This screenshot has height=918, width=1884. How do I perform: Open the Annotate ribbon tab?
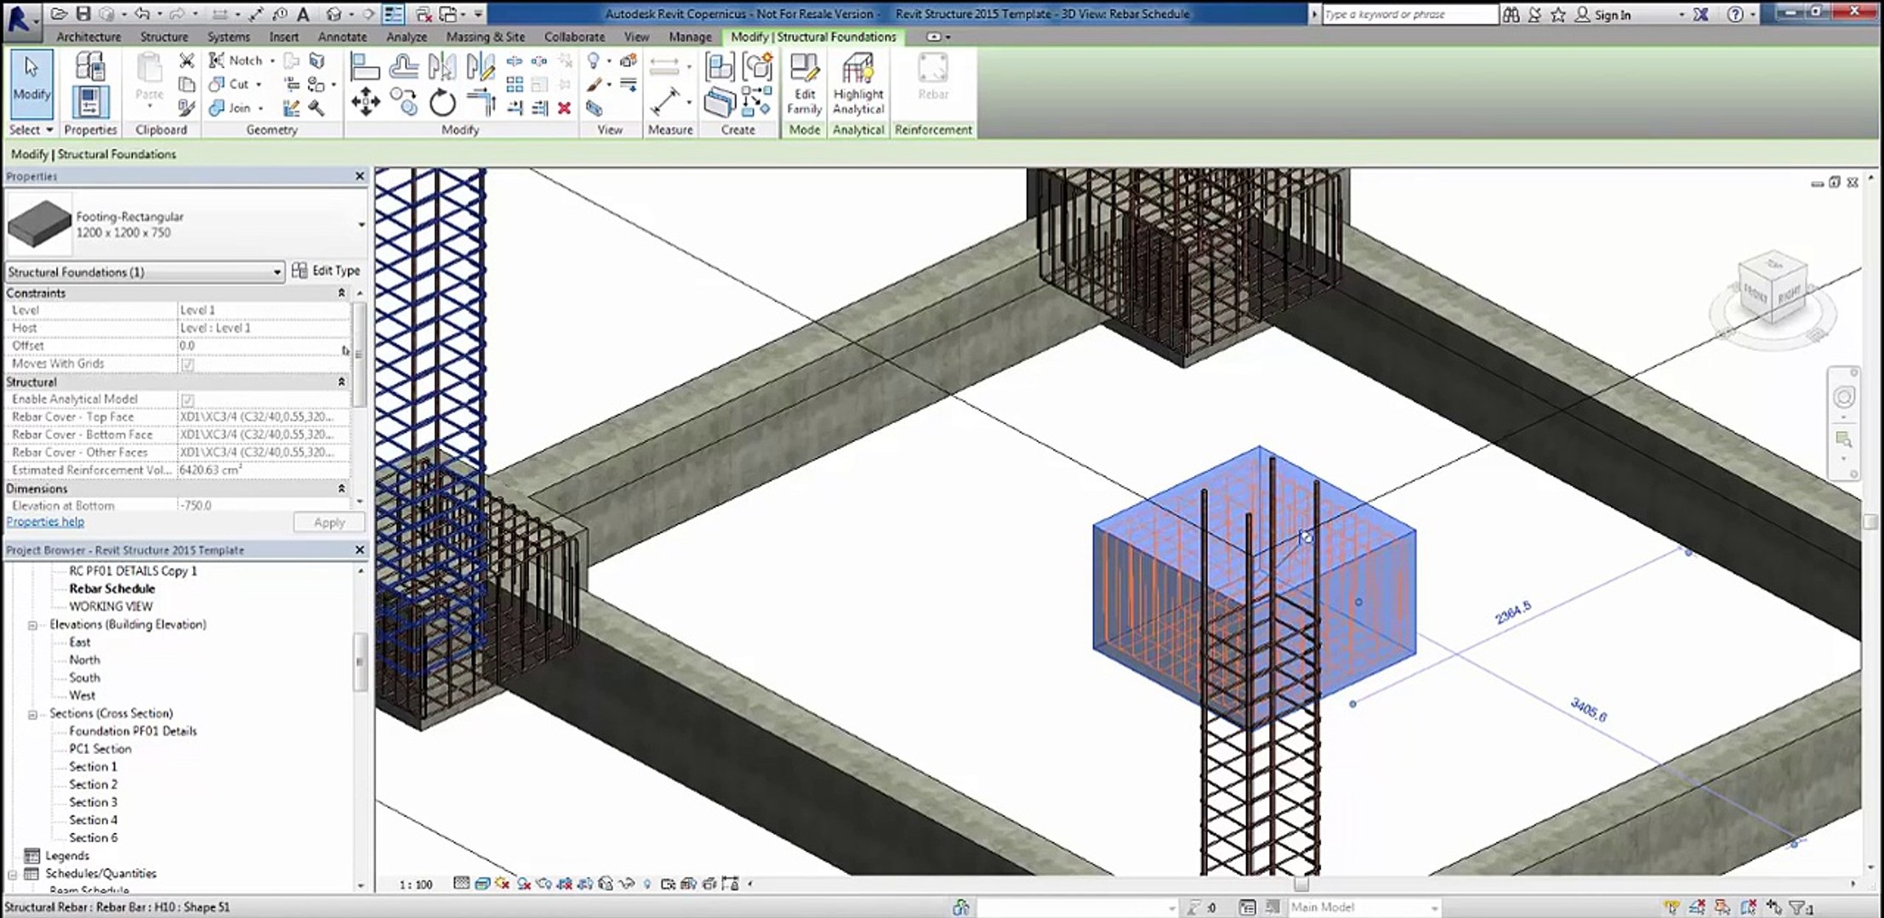[x=342, y=37]
